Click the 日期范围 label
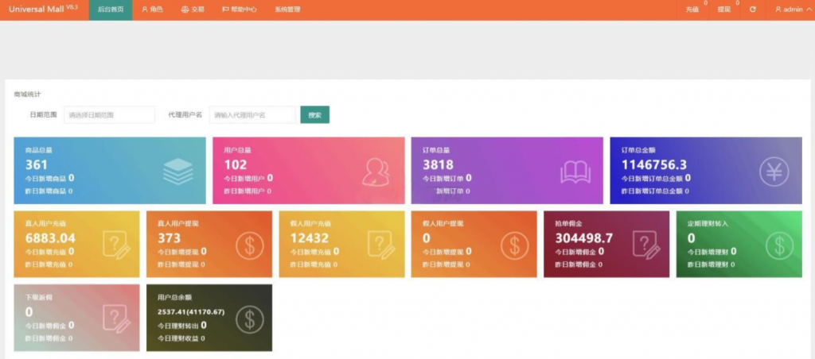Image resolution: width=815 pixels, height=359 pixels. 43,114
